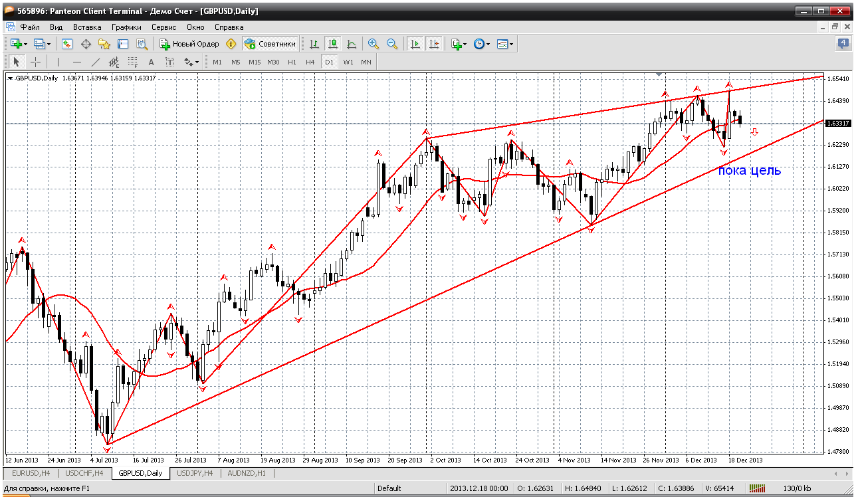Open the Templates dropdown
The width and height of the screenshot is (856, 497).
coord(505,44)
